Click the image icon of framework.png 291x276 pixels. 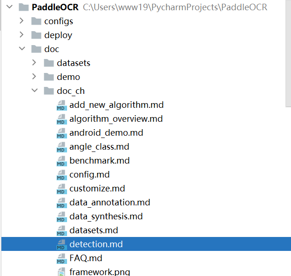61,272
